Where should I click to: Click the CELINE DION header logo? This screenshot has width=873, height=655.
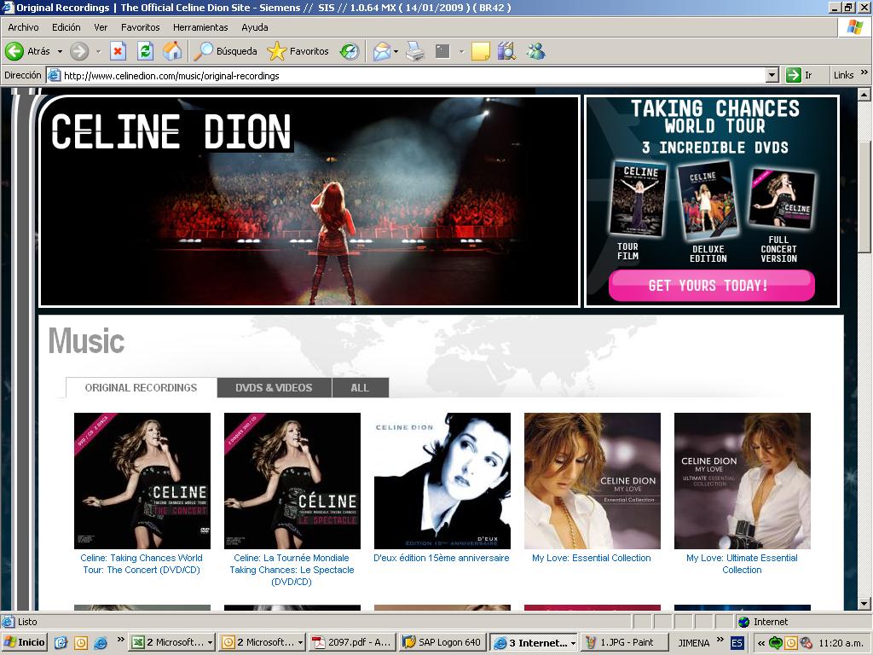(x=171, y=131)
